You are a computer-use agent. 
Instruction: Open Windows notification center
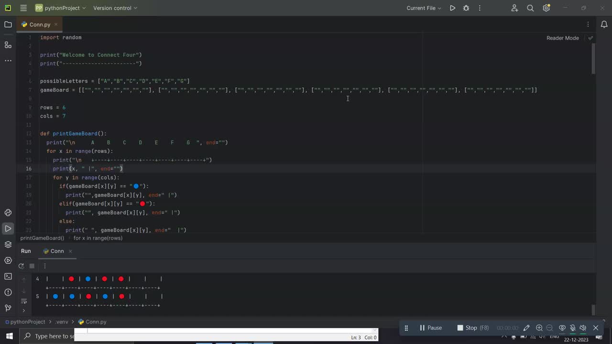pos(599,337)
